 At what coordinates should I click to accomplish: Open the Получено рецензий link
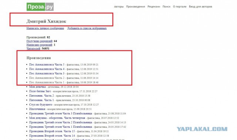[40, 41]
